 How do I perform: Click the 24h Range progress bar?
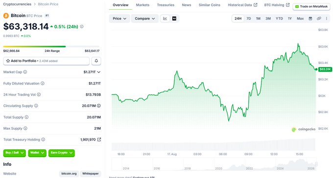click(51, 46)
